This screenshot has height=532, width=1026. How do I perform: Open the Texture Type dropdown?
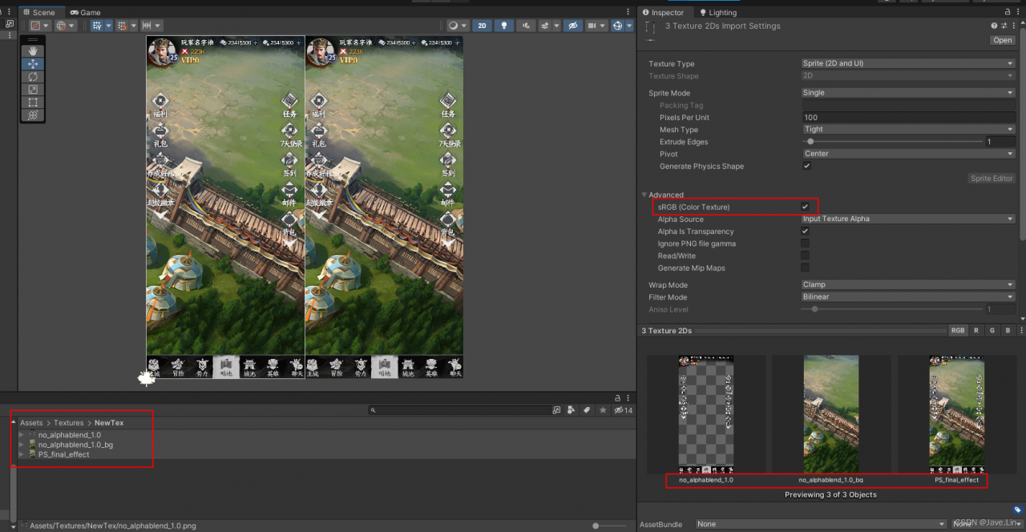coord(909,63)
